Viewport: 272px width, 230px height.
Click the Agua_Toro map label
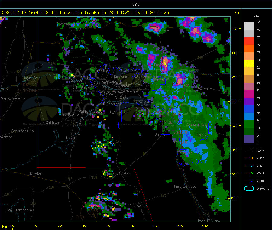[32, 78]
